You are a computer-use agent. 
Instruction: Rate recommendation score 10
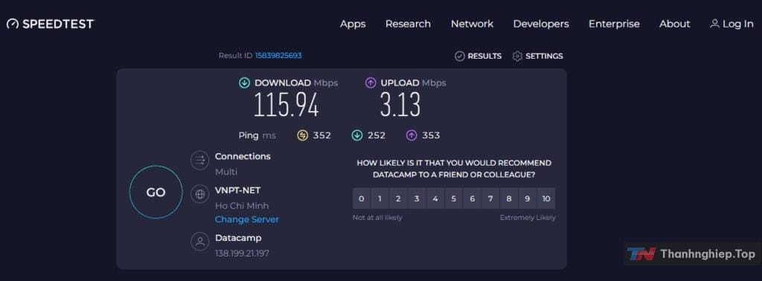546,198
